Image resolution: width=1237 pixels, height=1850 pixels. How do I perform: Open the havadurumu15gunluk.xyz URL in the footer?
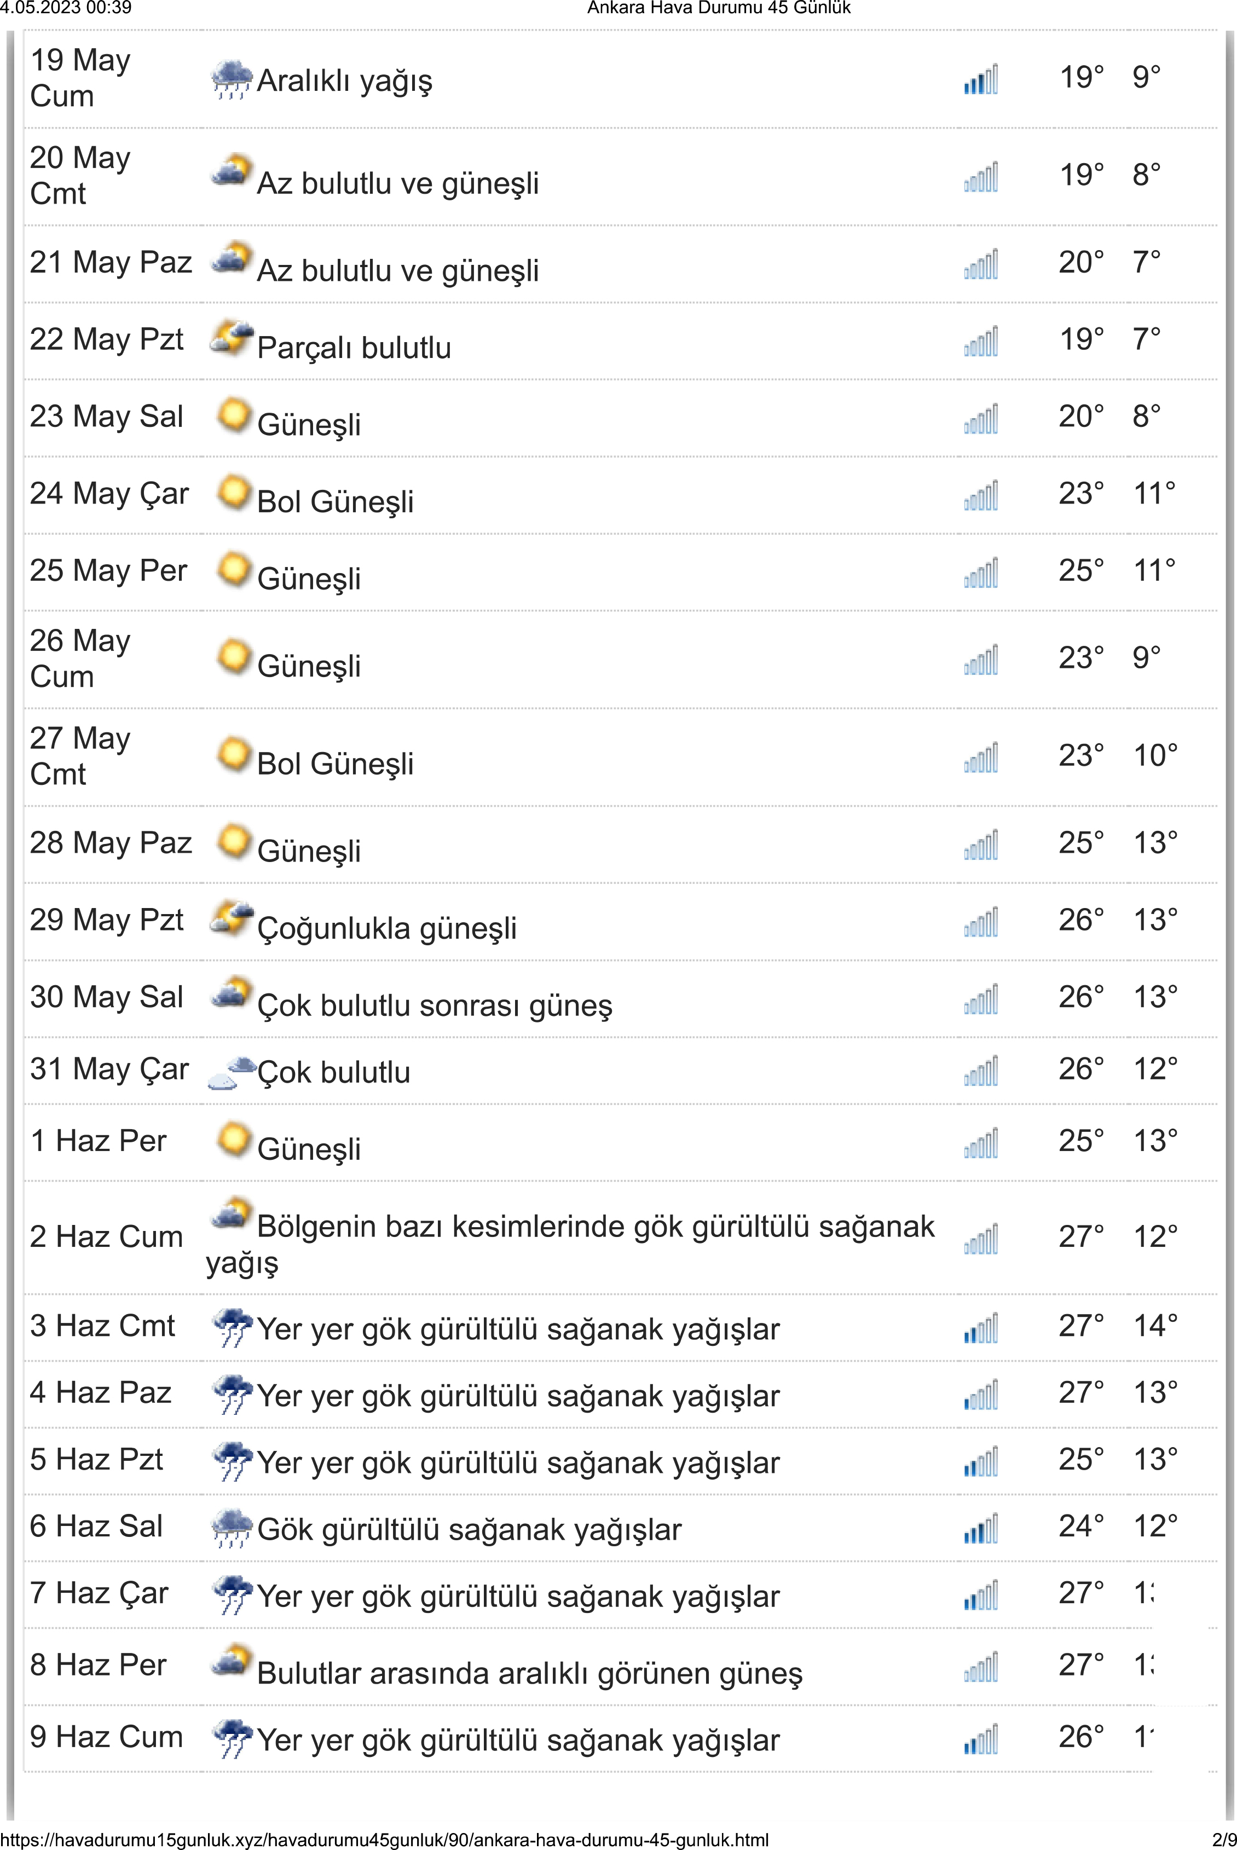384,1840
